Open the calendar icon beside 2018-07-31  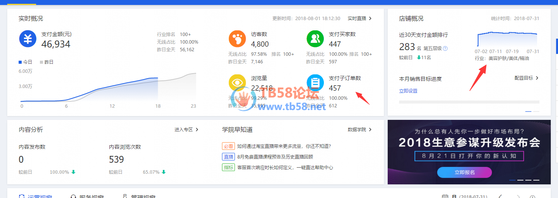445,196
